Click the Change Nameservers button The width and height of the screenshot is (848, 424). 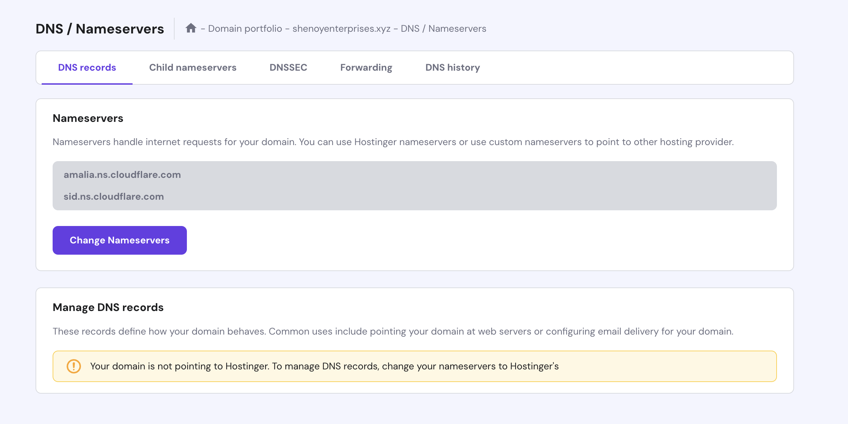[120, 240]
